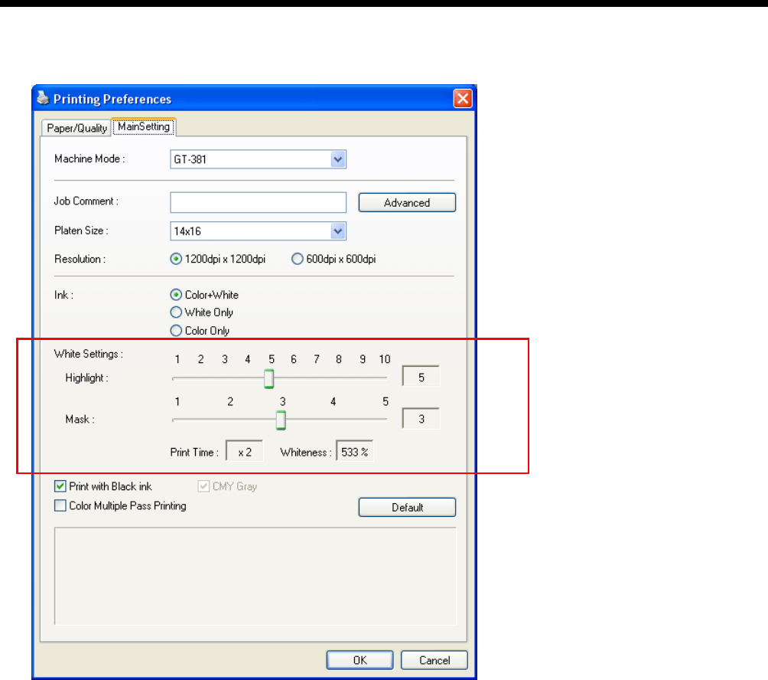Open the Advanced settings button
The width and height of the screenshot is (768, 680).
pyautogui.click(x=406, y=202)
